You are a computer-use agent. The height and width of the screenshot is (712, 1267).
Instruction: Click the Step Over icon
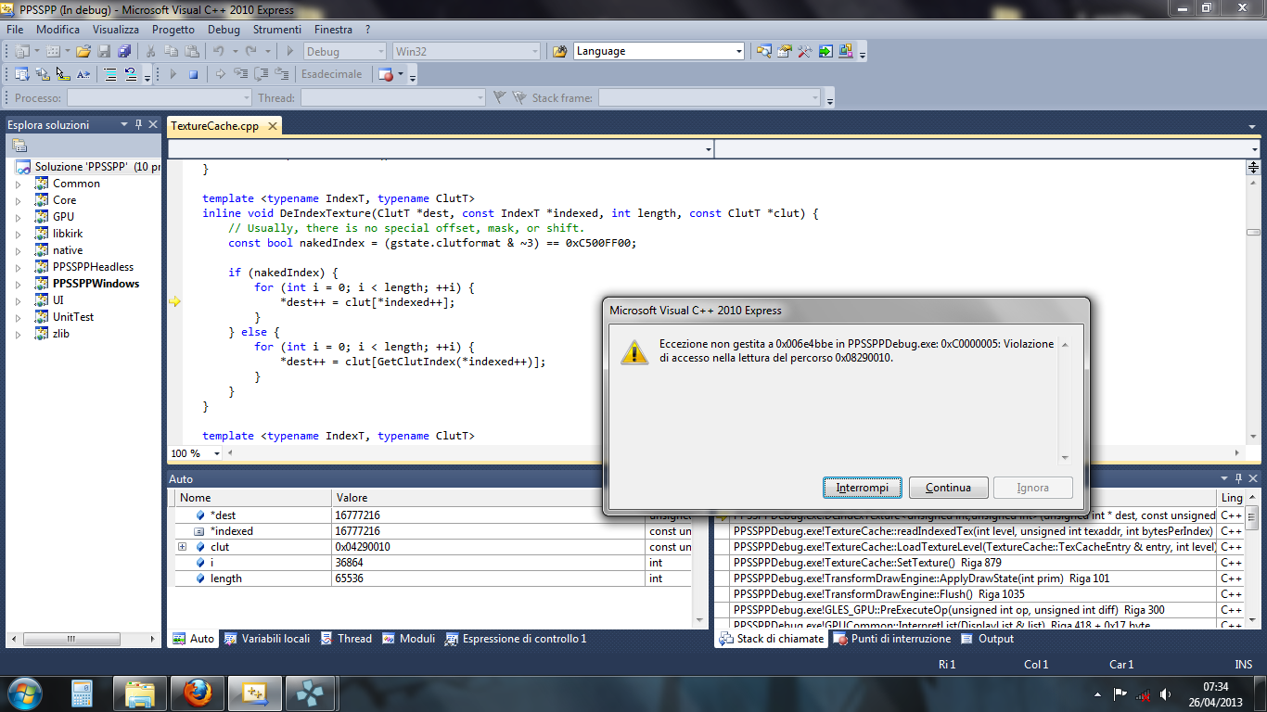pos(262,74)
